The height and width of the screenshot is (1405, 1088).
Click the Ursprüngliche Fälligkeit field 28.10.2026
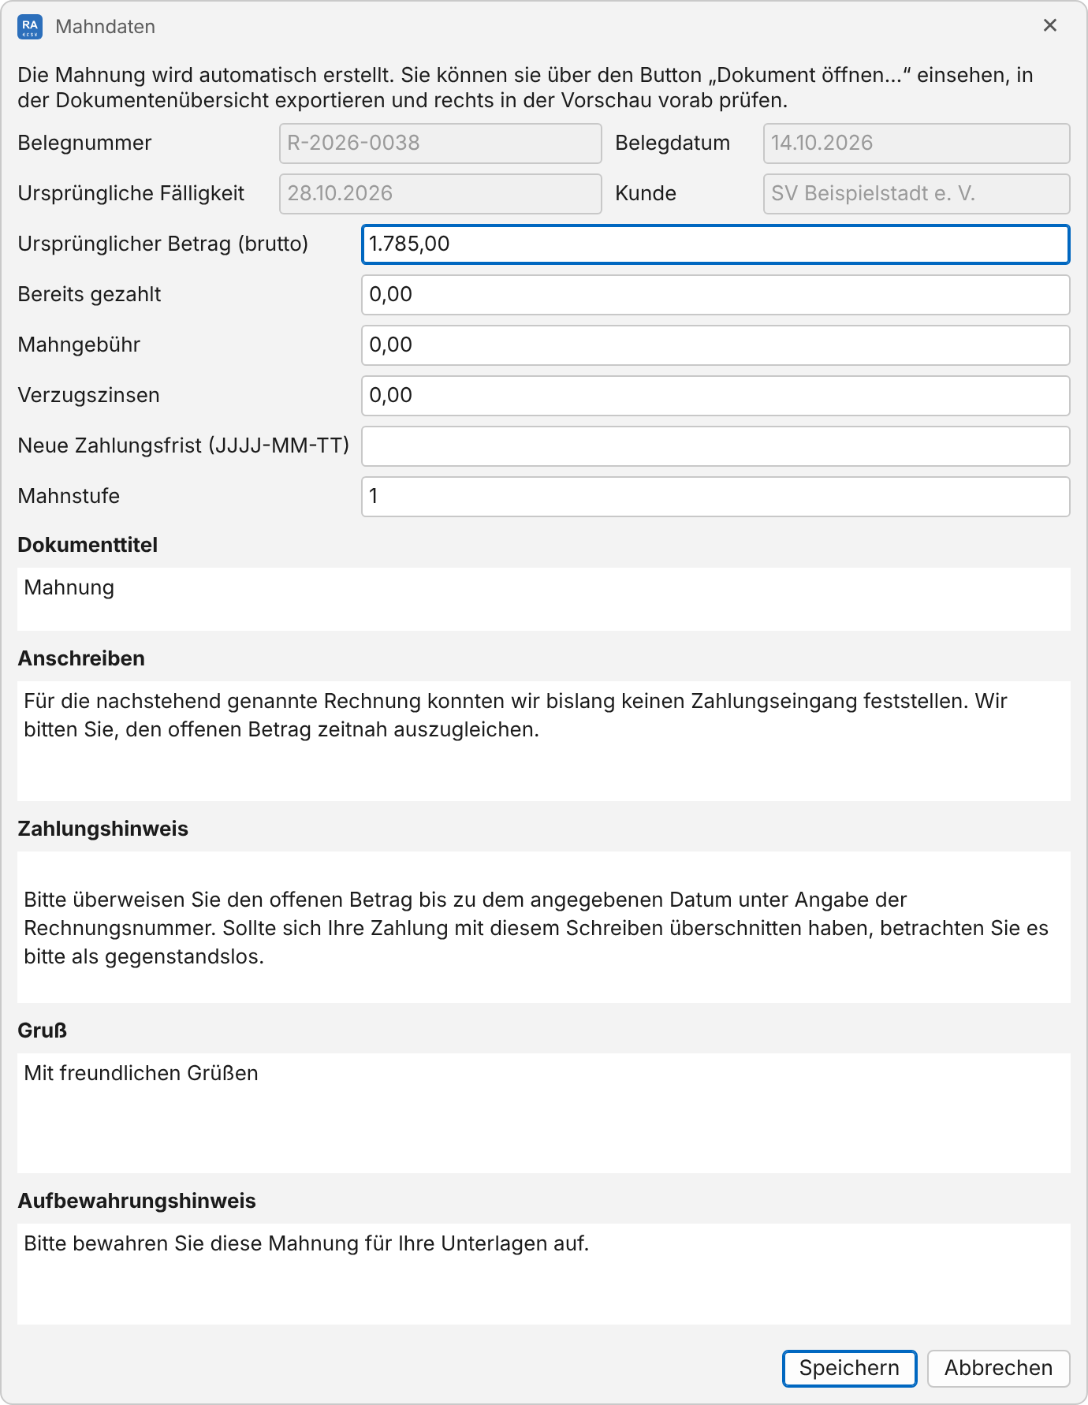coord(441,194)
